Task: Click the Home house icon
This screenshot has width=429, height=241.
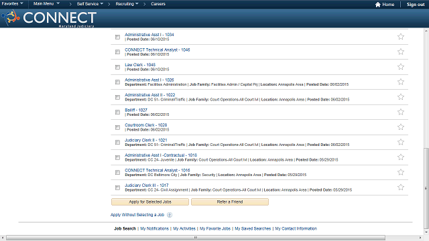Action: (x=378, y=5)
